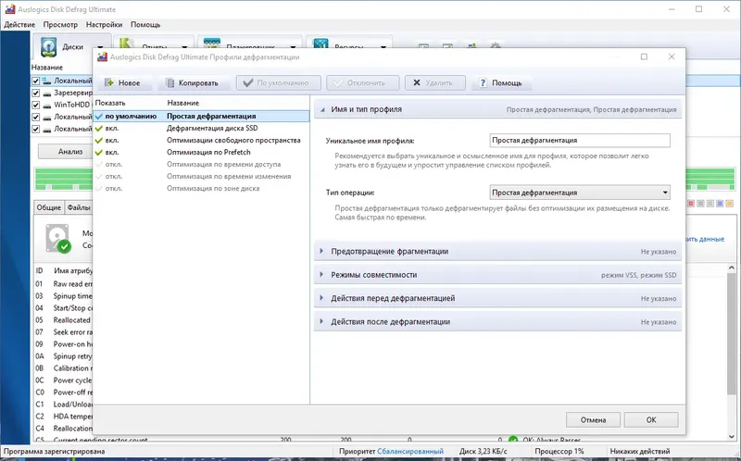Expand Действия перед дефрагментацией section
Viewport: 741px width, 461px height.
[321, 298]
